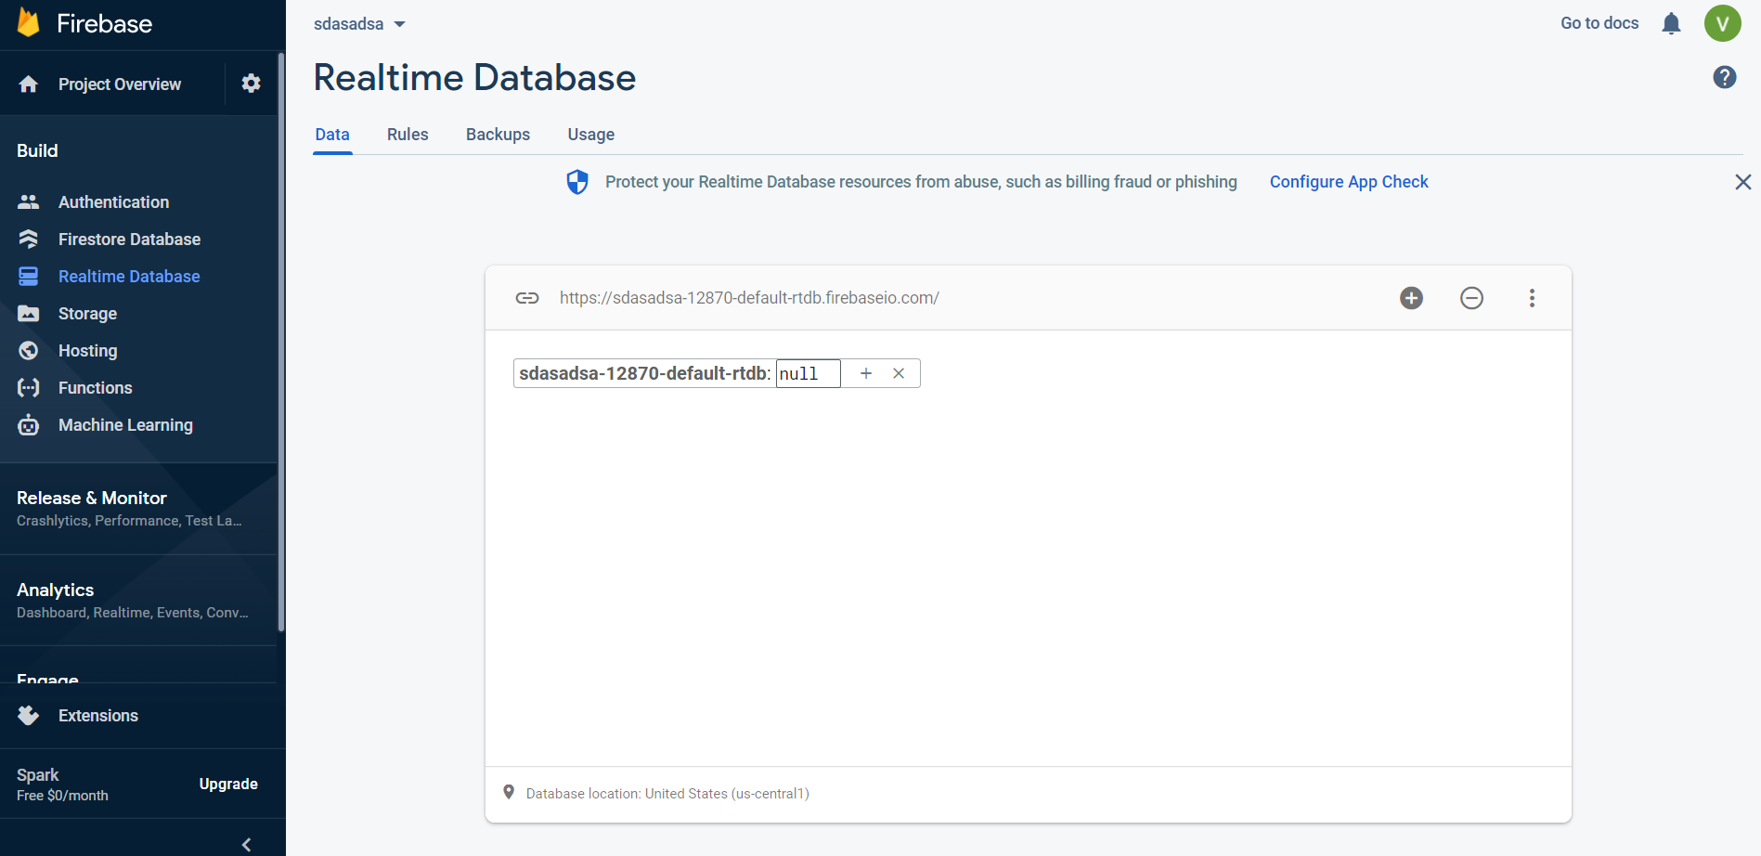Image resolution: width=1761 pixels, height=856 pixels.
Task: Click the null value input field
Action: (x=808, y=373)
